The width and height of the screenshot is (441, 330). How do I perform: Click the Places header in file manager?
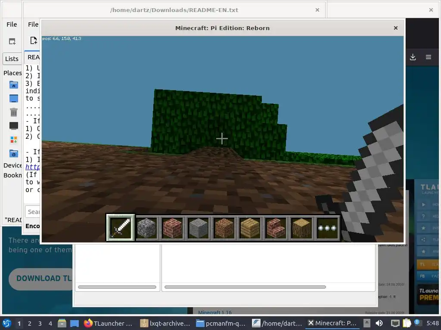[12, 73]
